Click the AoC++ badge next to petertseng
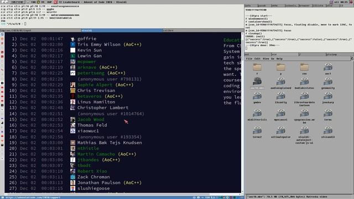This screenshot has height=199, width=354. pyautogui.click(x=116, y=73)
